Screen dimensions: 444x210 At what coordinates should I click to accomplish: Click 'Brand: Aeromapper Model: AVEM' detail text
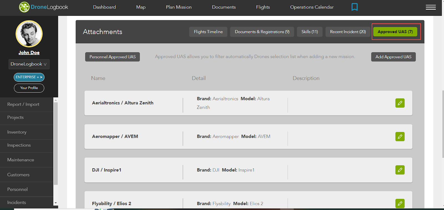coord(234,136)
